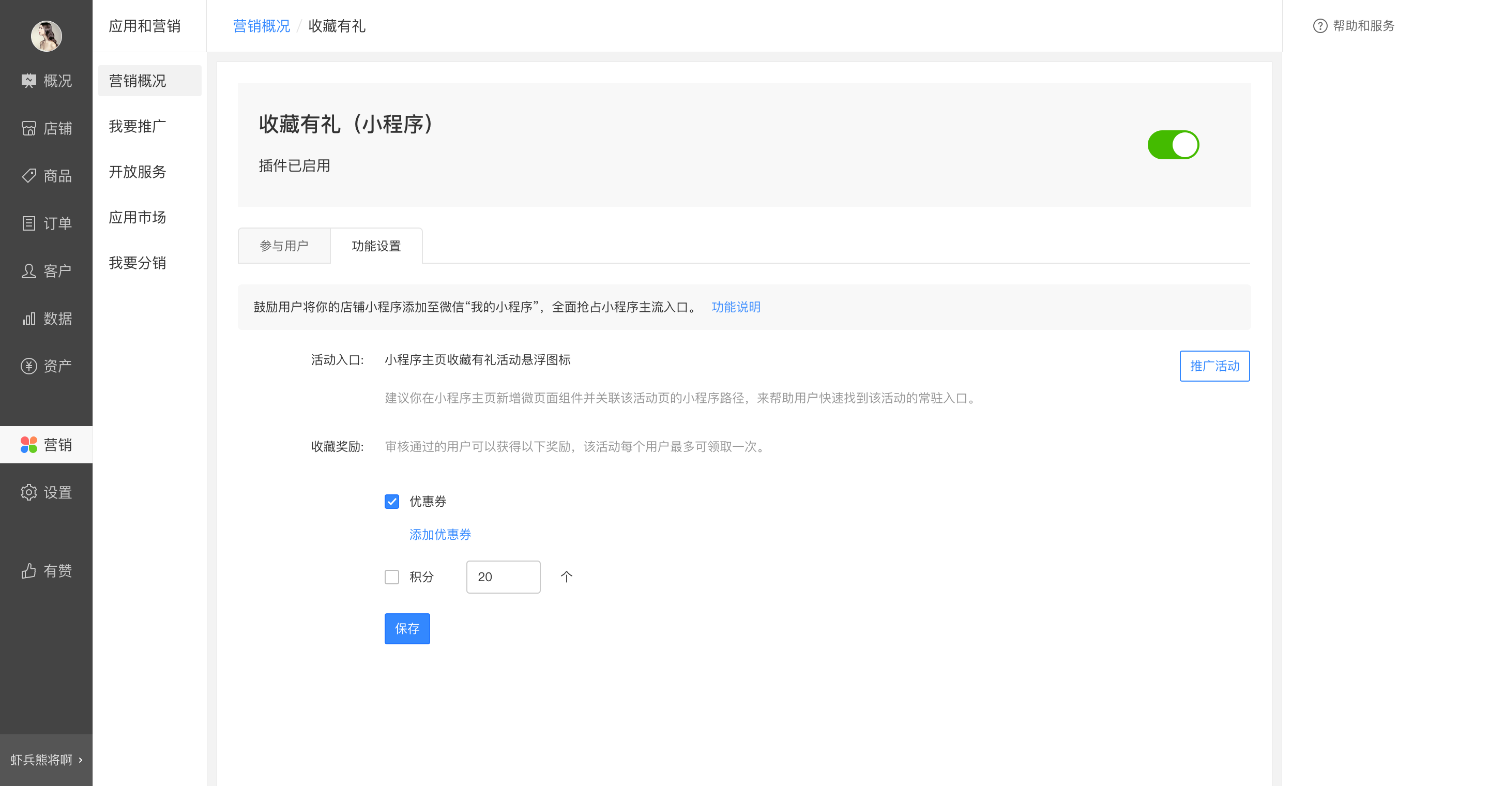Click the 收藏有礼 breadcrumb text
This screenshot has height=786, width=1489.
pyautogui.click(x=337, y=26)
